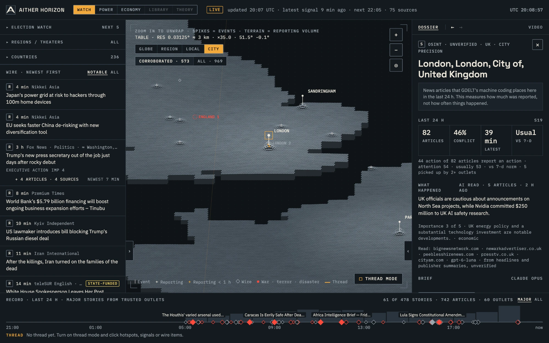The image size is (549, 343).
Task: Go back in dossier history arrow
Action: (x=452, y=27)
